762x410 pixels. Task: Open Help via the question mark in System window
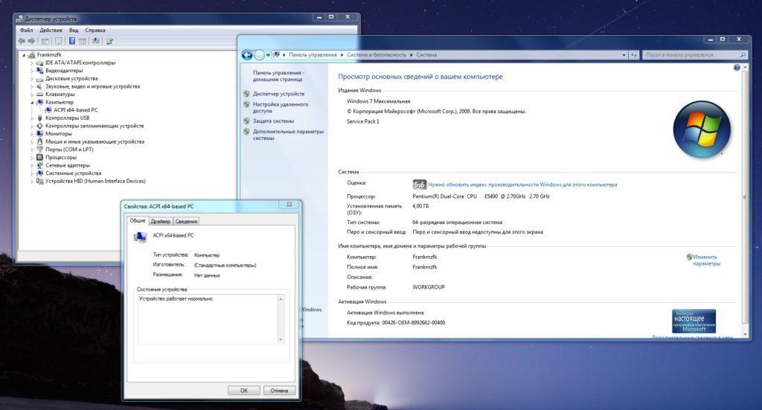click(x=737, y=68)
